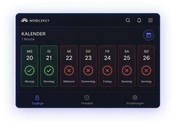
Task: Click the Sonntag label
Action: point(146,81)
